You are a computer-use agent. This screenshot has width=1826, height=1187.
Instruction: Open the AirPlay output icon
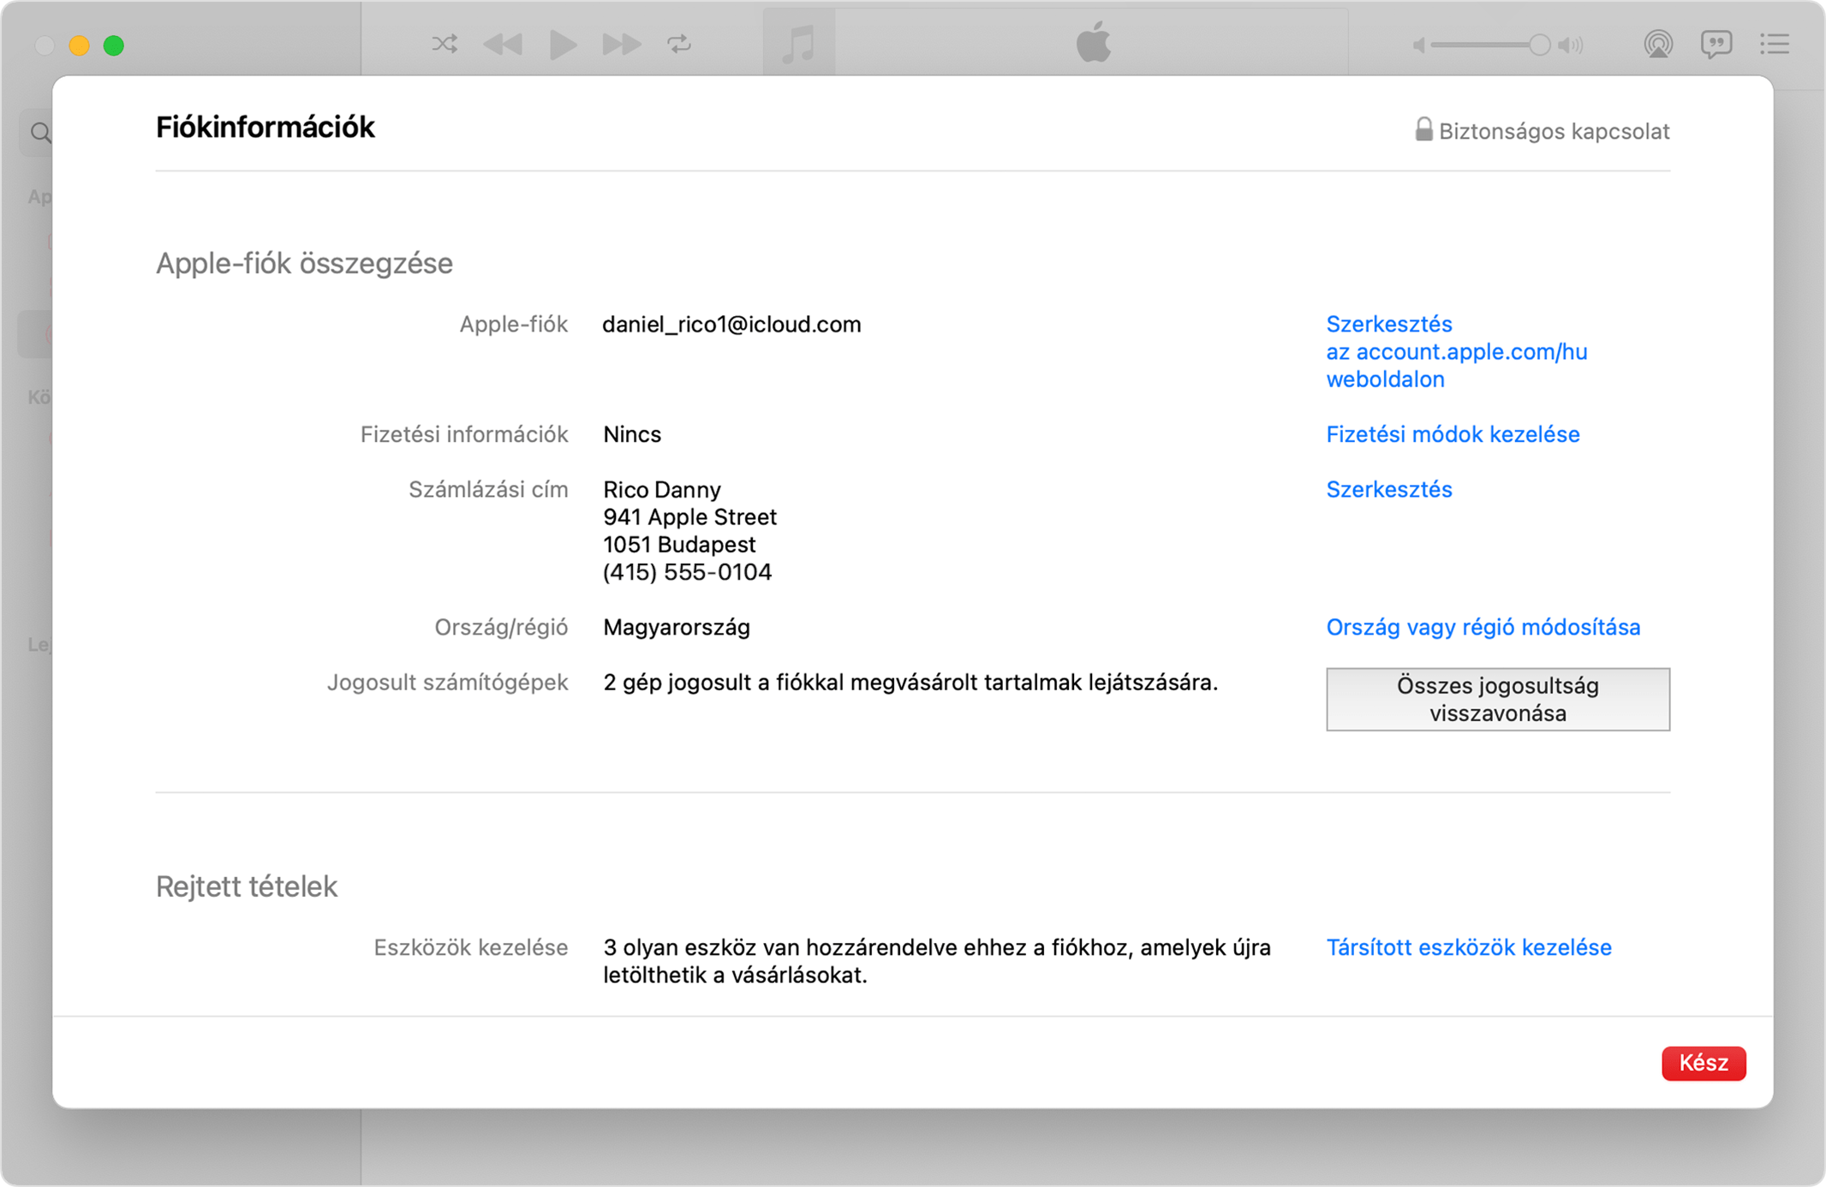(x=1658, y=44)
